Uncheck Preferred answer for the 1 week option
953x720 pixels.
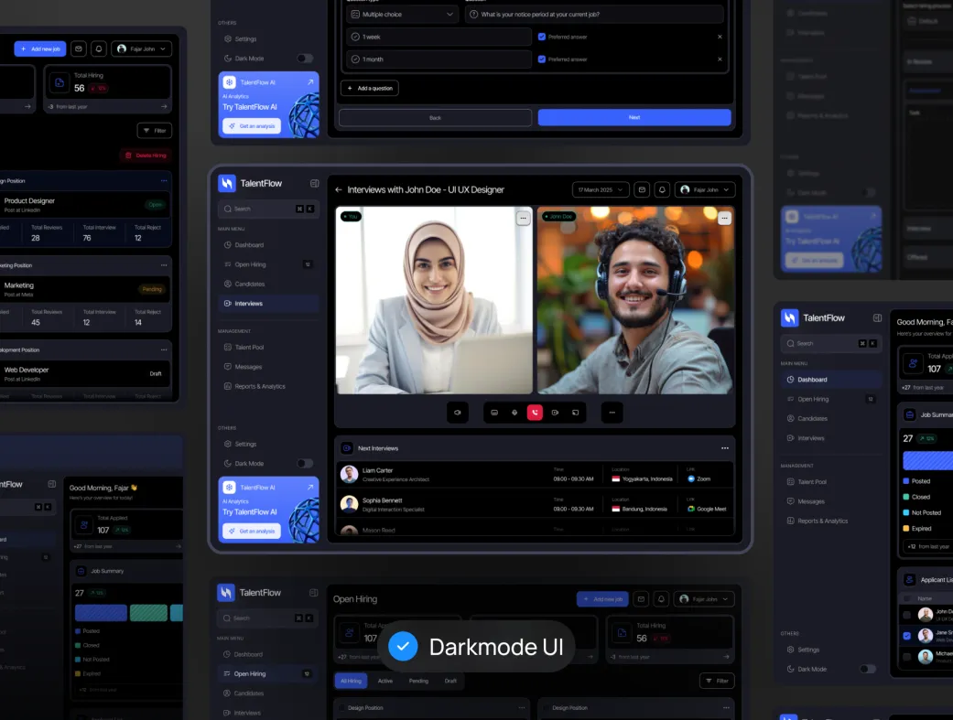click(542, 37)
